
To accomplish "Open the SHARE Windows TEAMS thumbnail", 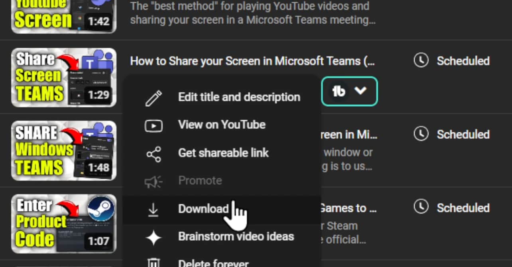I will click(64, 150).
